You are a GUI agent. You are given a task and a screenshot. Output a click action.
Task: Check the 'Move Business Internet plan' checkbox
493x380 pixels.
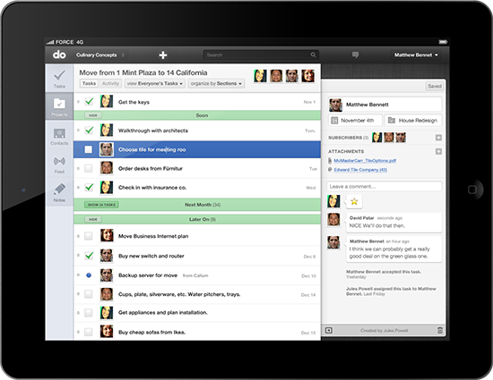tap(89, 236)
